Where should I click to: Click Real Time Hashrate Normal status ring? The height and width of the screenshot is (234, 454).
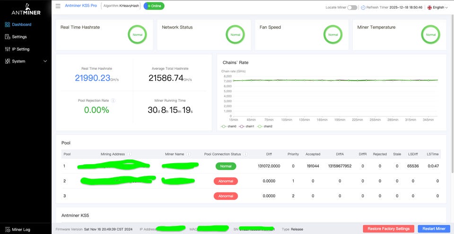[x=137, y=34]
